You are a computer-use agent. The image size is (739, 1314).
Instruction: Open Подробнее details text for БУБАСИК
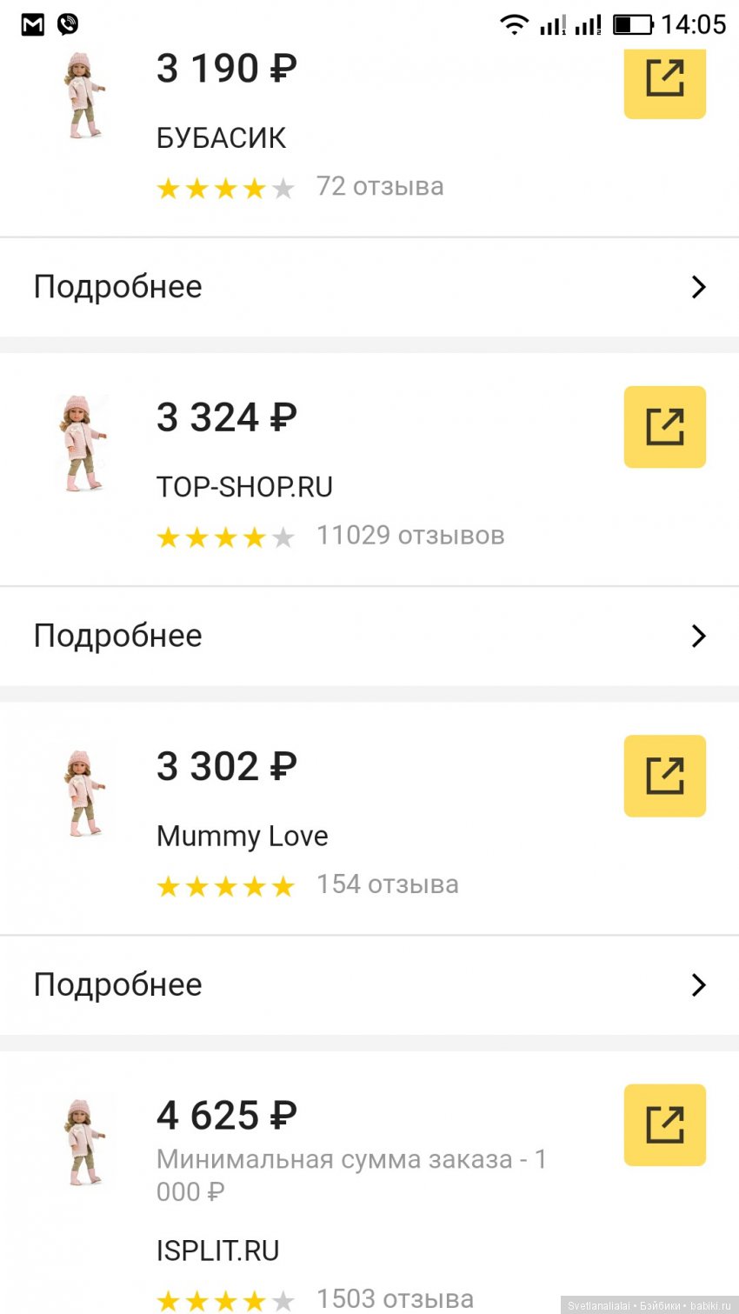[x=118, y=287]
